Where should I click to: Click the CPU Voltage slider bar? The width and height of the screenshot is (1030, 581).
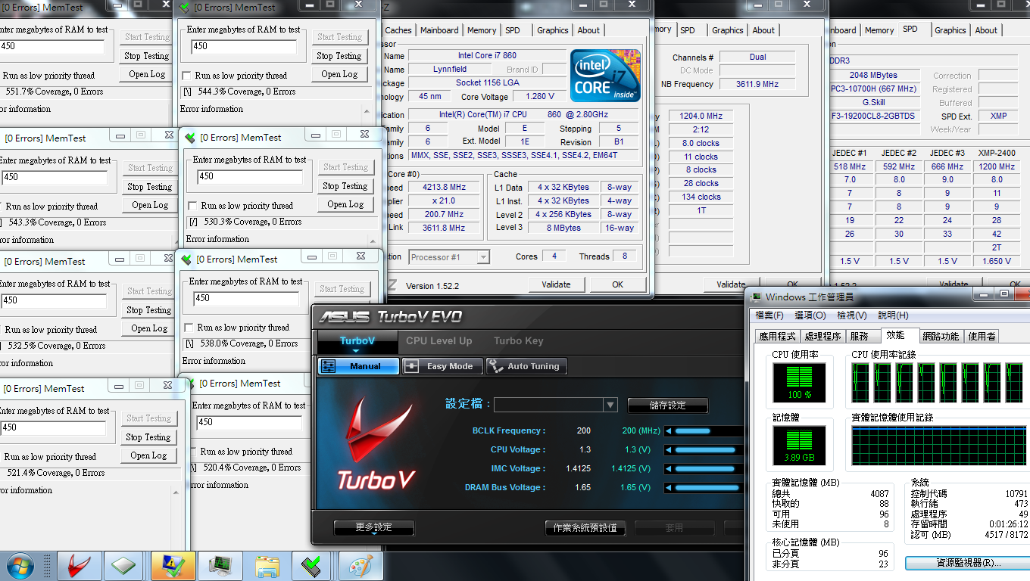click(709, 449)
